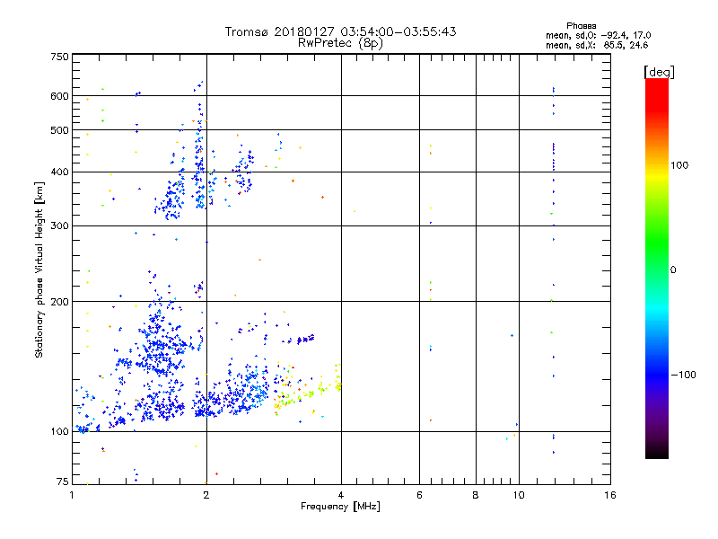718x539 pixels.
Task: Click the orange point near 350 km, 3.7 MHz
Action: pyautogui.click(x=323, y=197)
